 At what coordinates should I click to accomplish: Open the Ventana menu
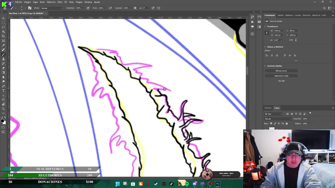(x=88, y=2)
